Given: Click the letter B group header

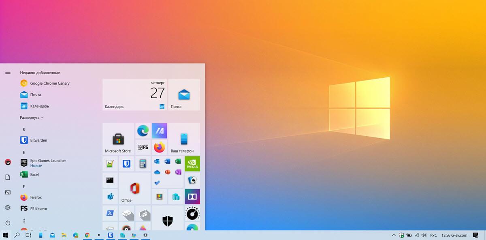Looking at the screenshot, I should click(24, 130).
